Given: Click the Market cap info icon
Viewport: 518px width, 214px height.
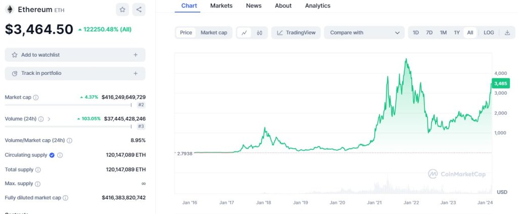Looking at the screenshot, I should tap(36, 97).
